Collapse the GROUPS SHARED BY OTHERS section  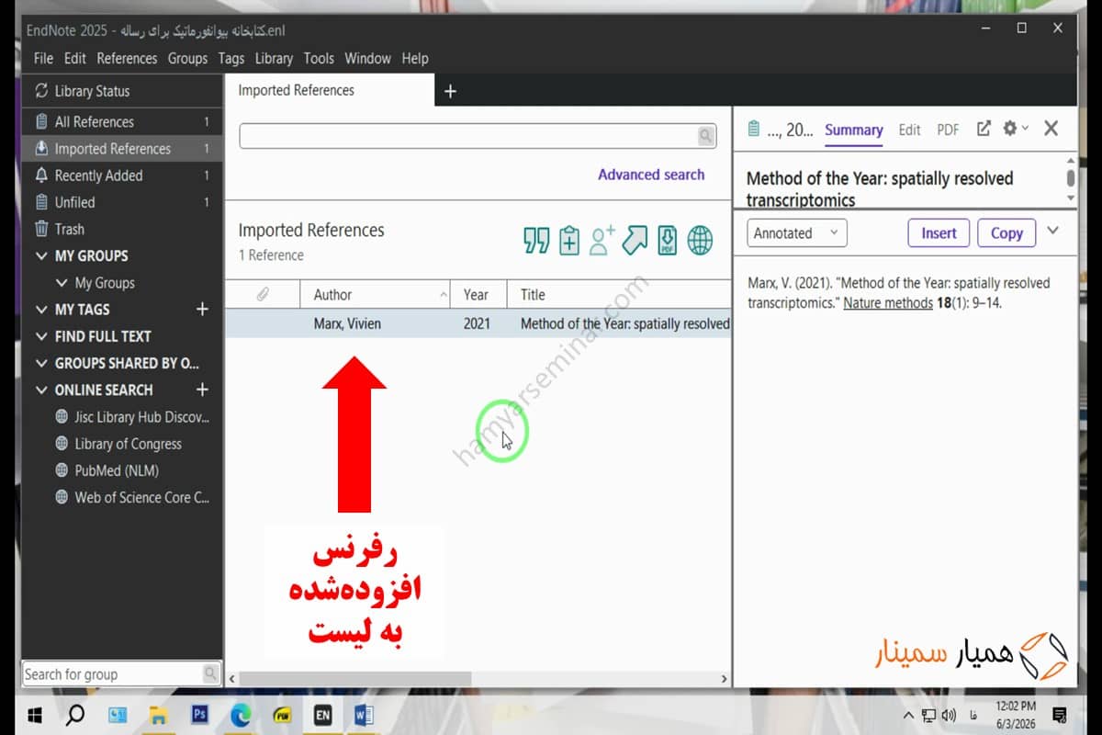pos(41,363)
